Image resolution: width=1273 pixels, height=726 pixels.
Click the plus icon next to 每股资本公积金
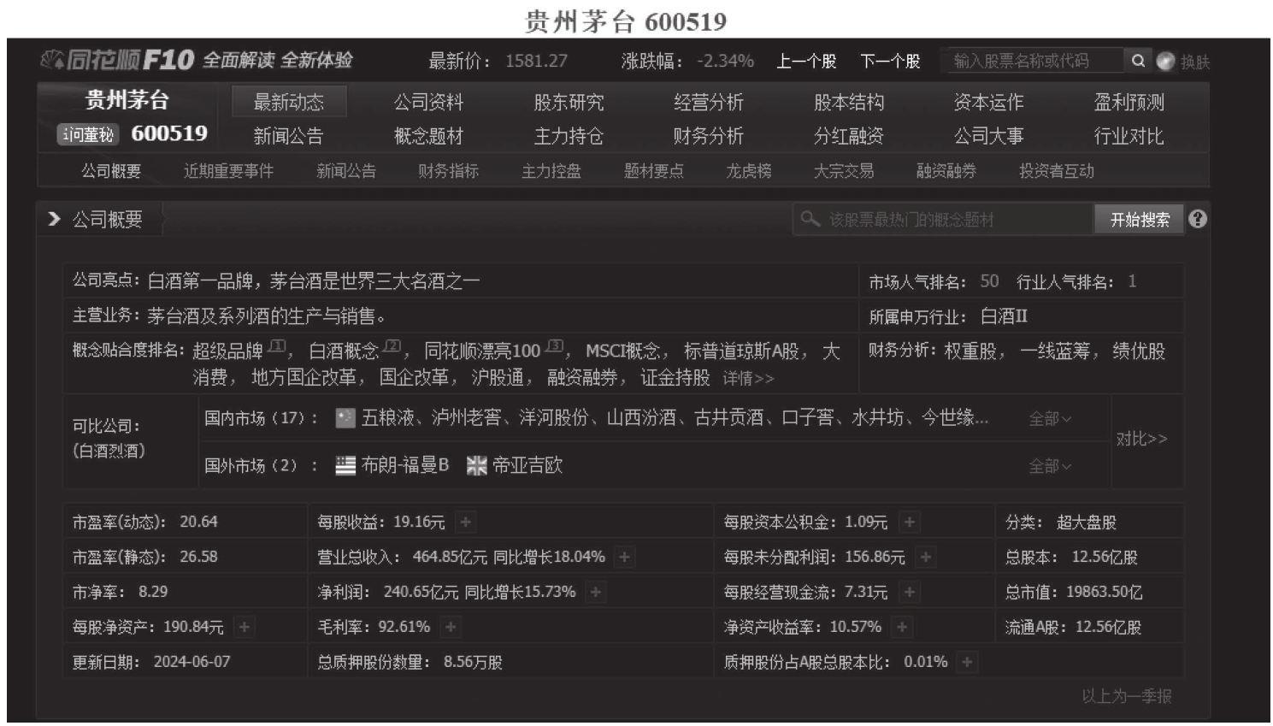click(910, 522)
